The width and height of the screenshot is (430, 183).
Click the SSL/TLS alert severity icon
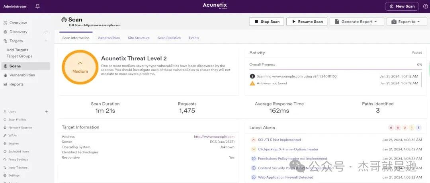click(253, 140)
